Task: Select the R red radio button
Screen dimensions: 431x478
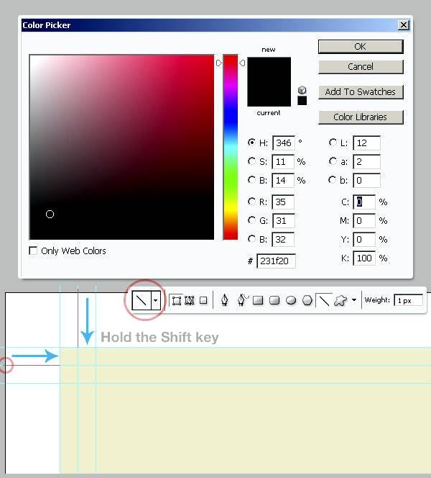Action: (251, 201)
